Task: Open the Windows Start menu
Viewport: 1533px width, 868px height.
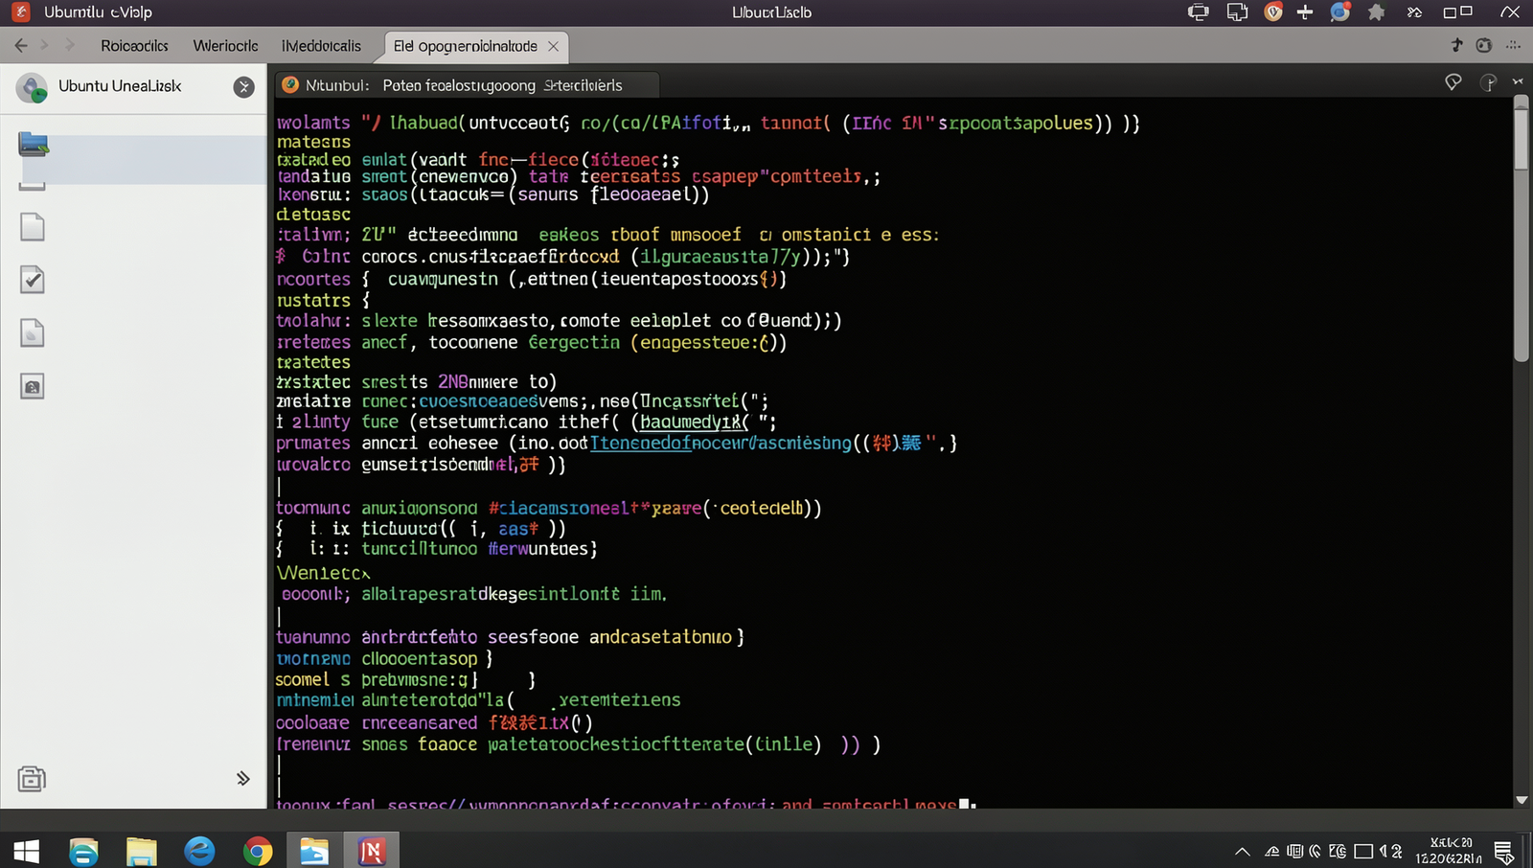Action: [26, 851]
